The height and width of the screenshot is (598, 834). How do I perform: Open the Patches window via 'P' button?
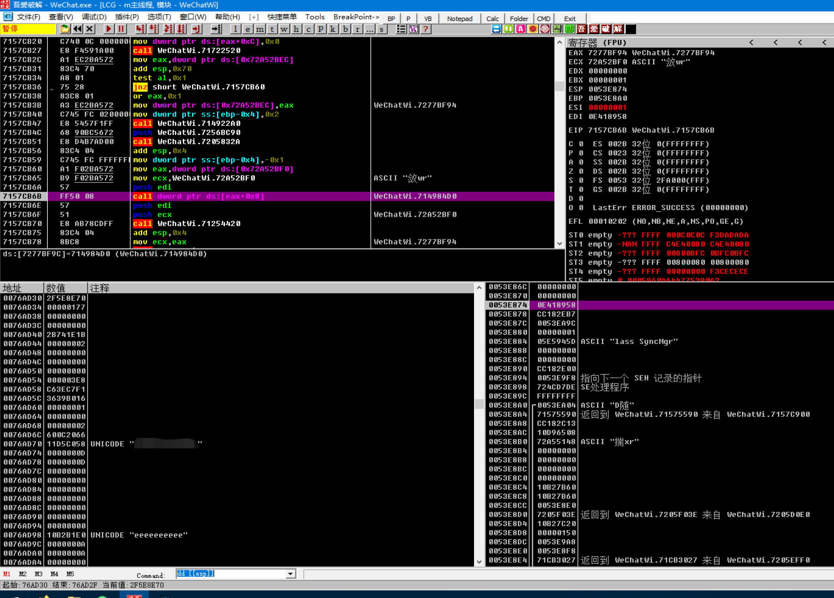click(321, 29)
